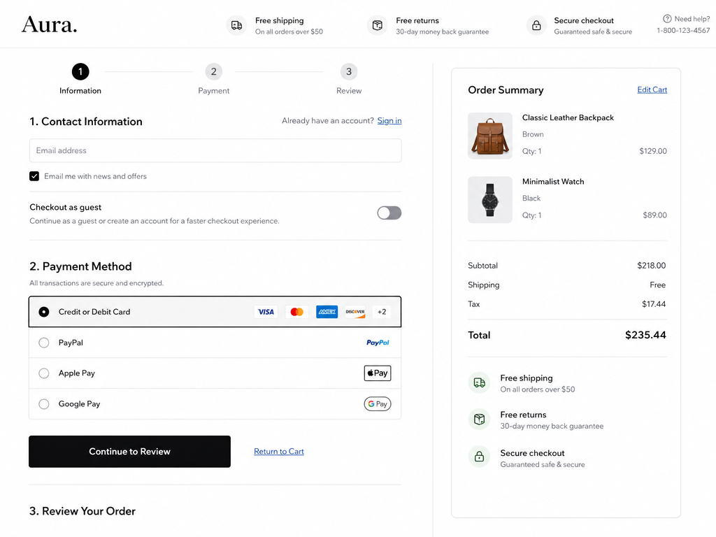Click the Shipping Free value
Image resolution: width=716 pixels, height=537 pixels.
(x=657, y=285)
